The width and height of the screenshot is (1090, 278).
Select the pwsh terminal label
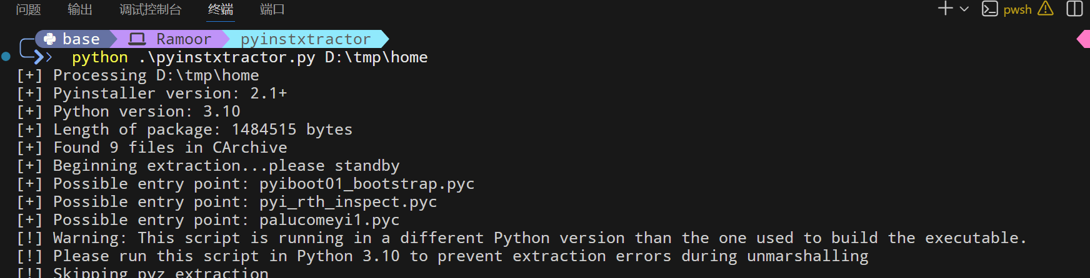tap(1017, 9)
